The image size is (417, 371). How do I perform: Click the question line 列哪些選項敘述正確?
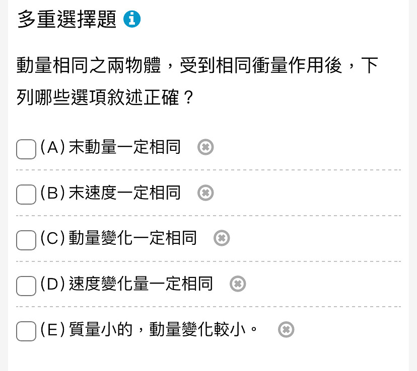(x=105, y=97)
